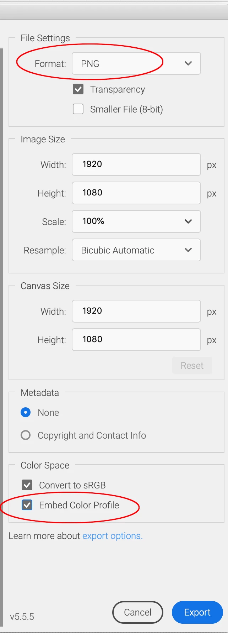Viewport: 228px width, 633px height.
Task: Click the Cancel button
Action: 137,612
